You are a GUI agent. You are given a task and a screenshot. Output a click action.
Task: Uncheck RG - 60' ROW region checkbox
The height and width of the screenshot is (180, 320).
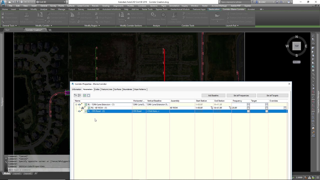click(x=89, y=108)
